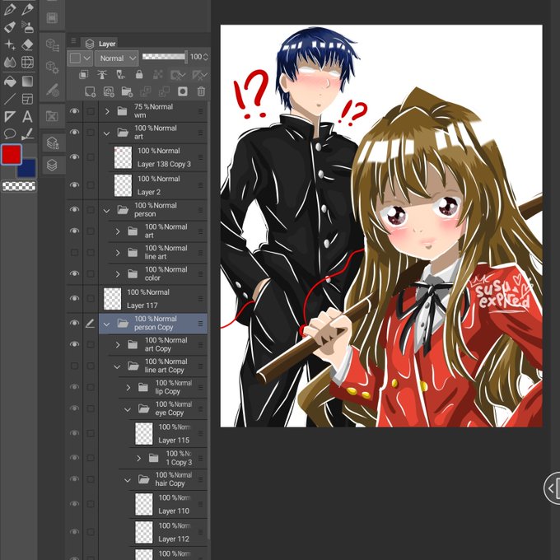Hide the wm folder layer
This screenshot has width=560, height=560.
click(x=74, y=111)
